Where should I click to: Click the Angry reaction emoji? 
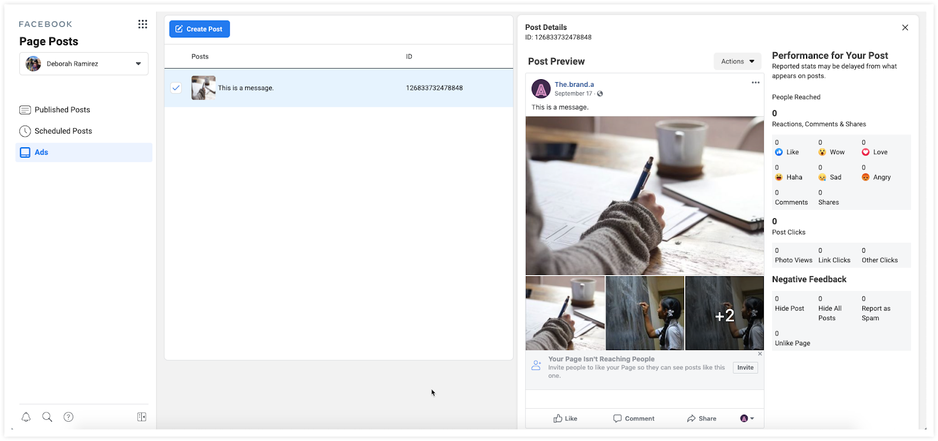tap(865, 177)
